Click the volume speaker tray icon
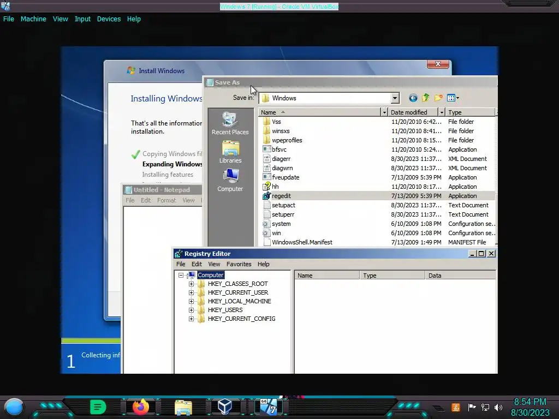The width and height of the screenshot is (559, 419). 498,407
